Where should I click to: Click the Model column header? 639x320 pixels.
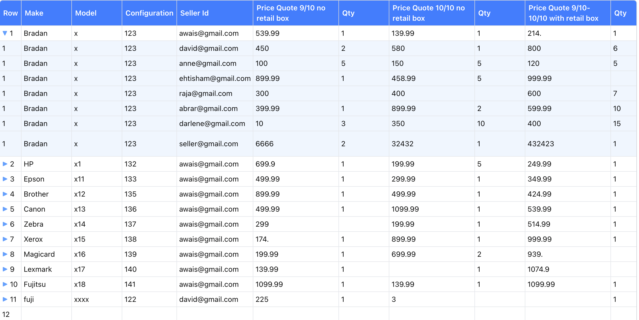point(97,13)
